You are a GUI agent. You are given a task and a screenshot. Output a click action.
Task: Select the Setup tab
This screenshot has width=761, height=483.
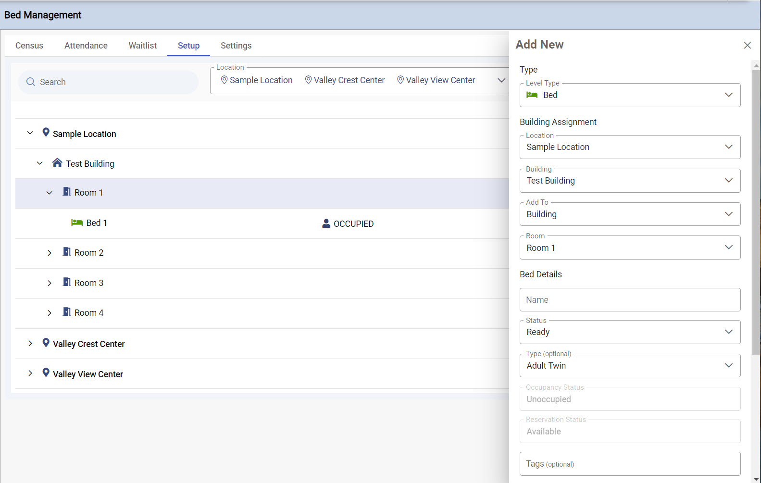point(188,46)
